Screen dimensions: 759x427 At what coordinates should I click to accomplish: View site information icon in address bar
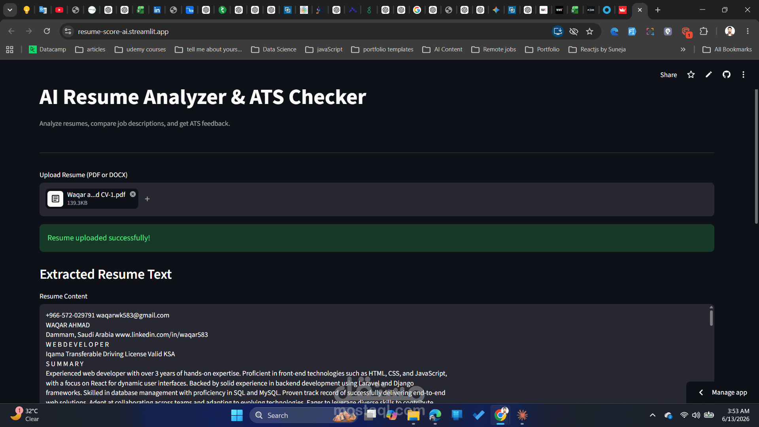tap(68, 31)
